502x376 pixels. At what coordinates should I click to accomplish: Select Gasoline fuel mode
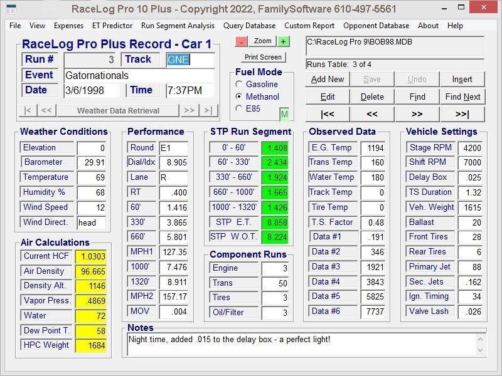[239, 84]
